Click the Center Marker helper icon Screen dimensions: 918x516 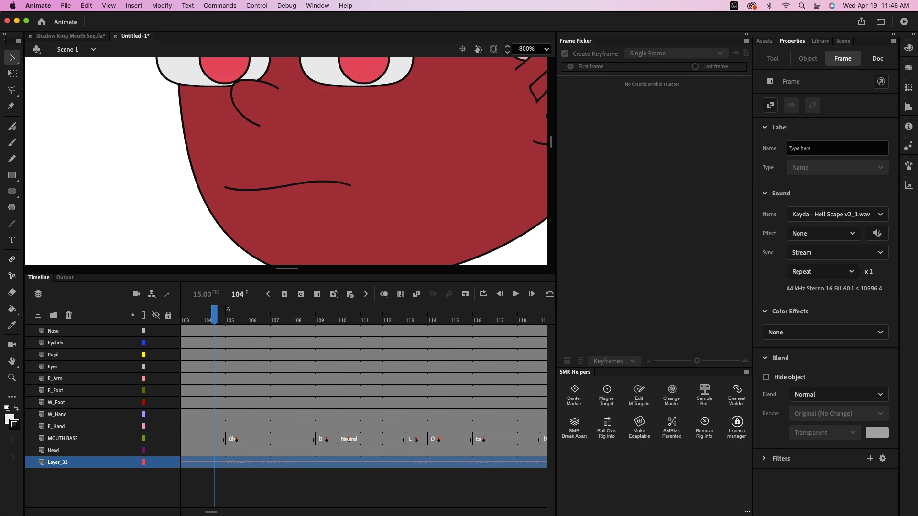(574, 389)
